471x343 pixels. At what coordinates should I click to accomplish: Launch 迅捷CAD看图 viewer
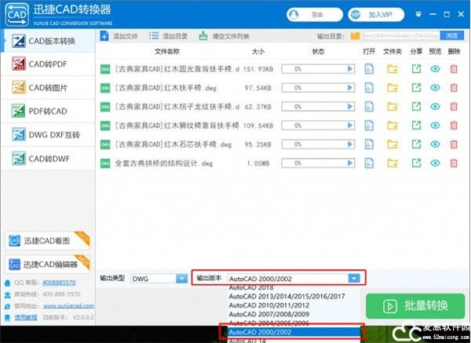click(x=47, y=241)
